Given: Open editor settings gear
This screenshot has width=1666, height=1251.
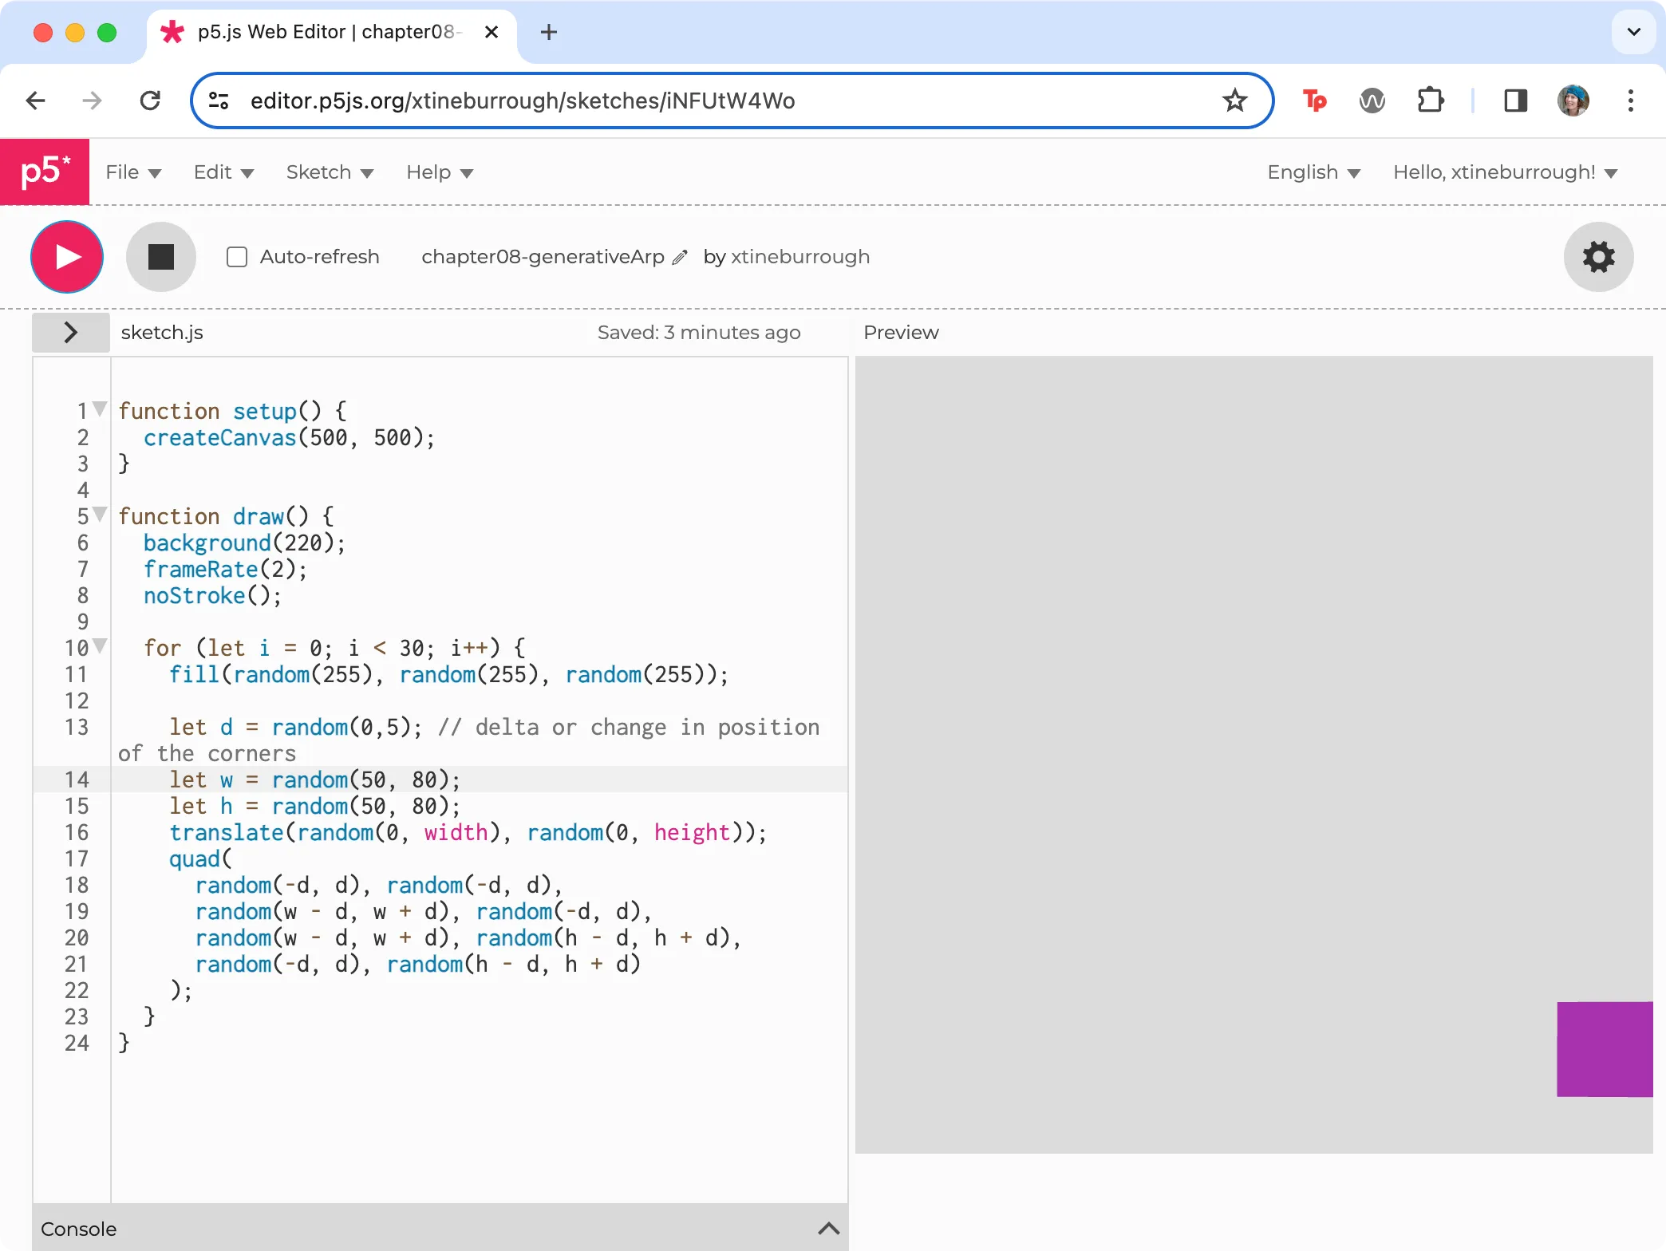Looking at the screenshot, I should click(1598, 257).
